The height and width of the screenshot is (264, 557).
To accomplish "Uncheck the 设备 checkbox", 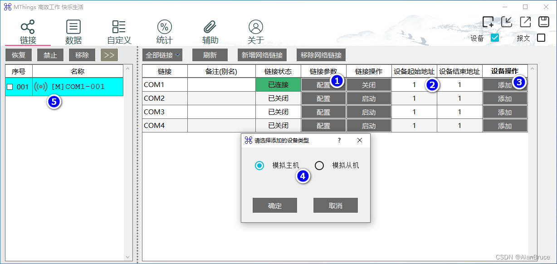I will [495, 38].
